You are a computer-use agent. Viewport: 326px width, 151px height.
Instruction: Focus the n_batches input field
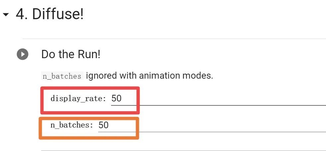(x=212, y=125)
